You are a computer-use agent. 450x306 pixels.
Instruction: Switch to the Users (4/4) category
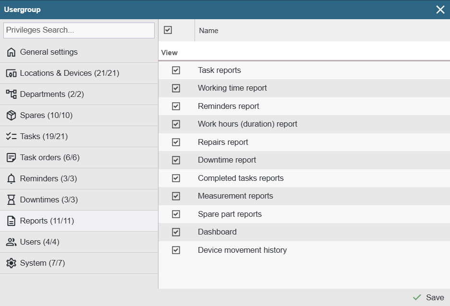[x=39, y=242]
